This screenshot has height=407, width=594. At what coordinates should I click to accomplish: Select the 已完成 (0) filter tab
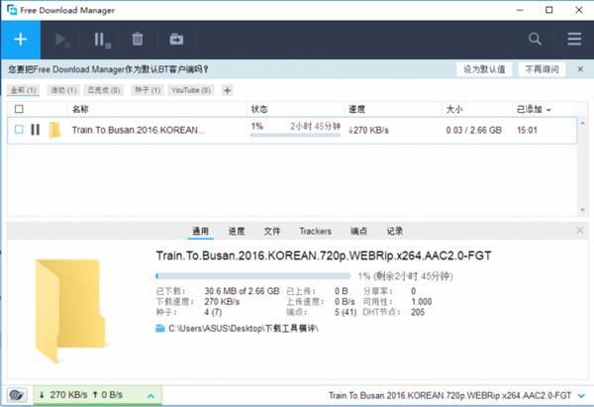[104, 90]
